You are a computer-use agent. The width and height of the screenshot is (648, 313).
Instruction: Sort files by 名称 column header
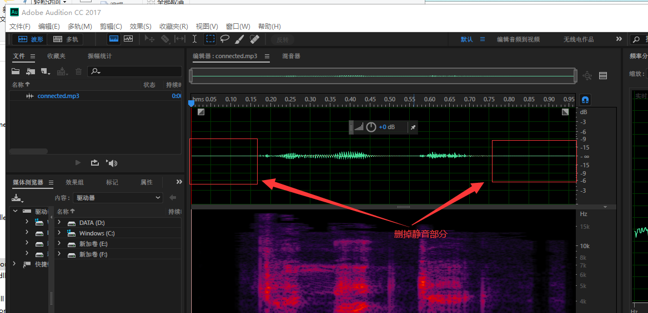21,85
